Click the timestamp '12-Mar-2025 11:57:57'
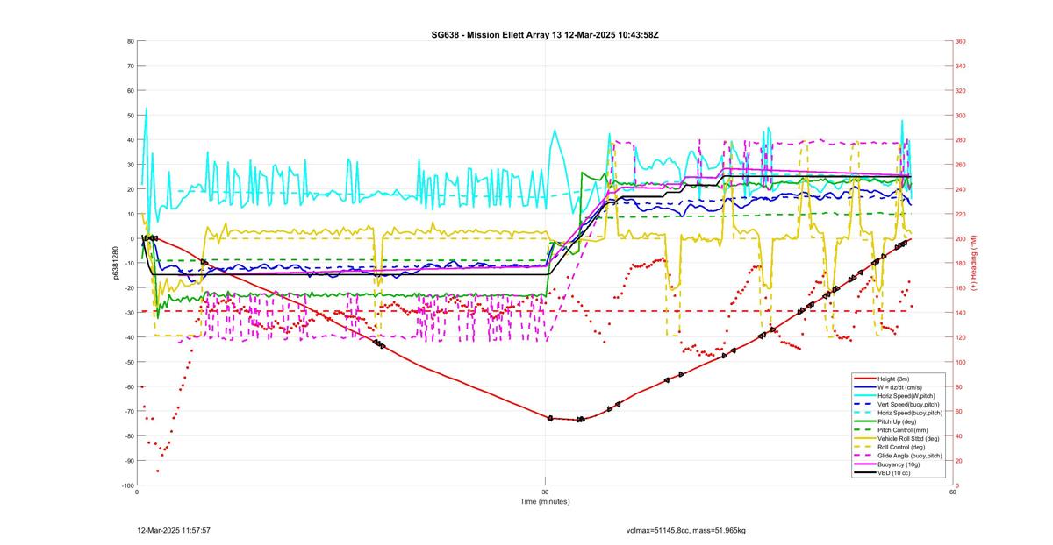This screenshot has height=545, width=1053. coord(174,530)
